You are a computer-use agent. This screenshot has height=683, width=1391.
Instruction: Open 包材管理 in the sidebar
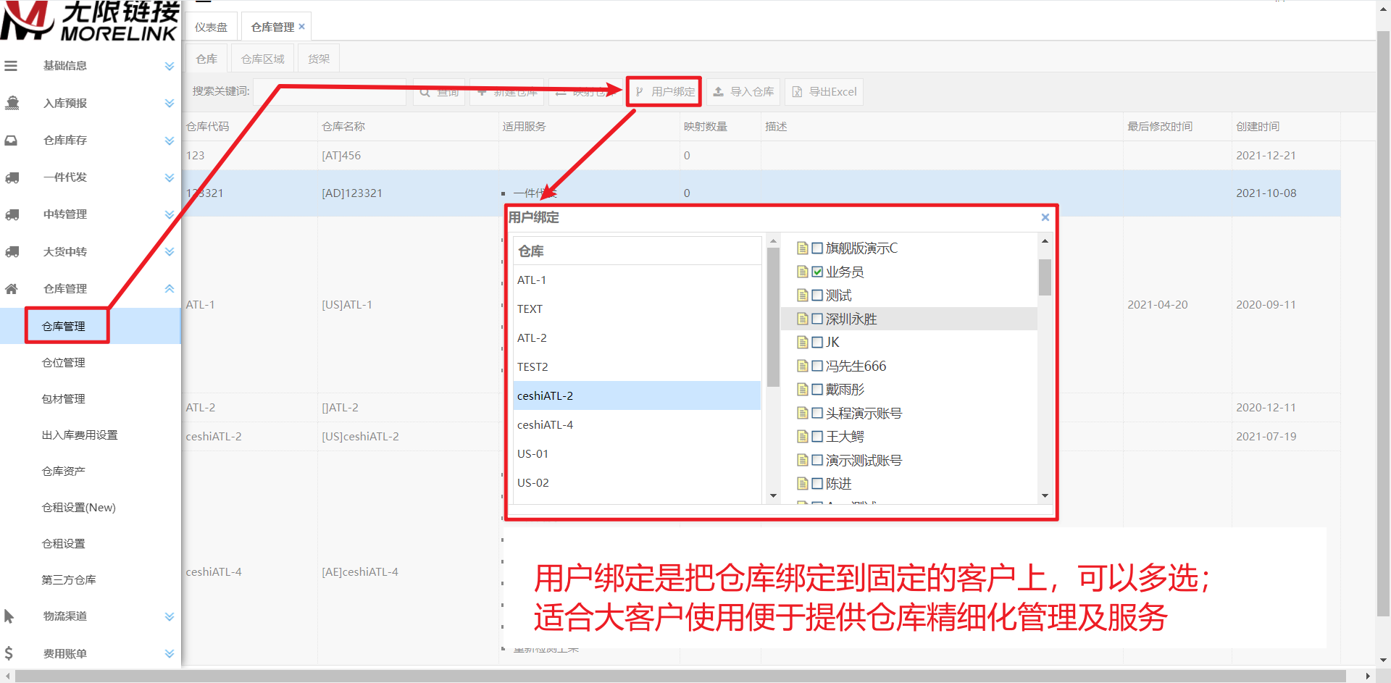(x=64, y=399)
